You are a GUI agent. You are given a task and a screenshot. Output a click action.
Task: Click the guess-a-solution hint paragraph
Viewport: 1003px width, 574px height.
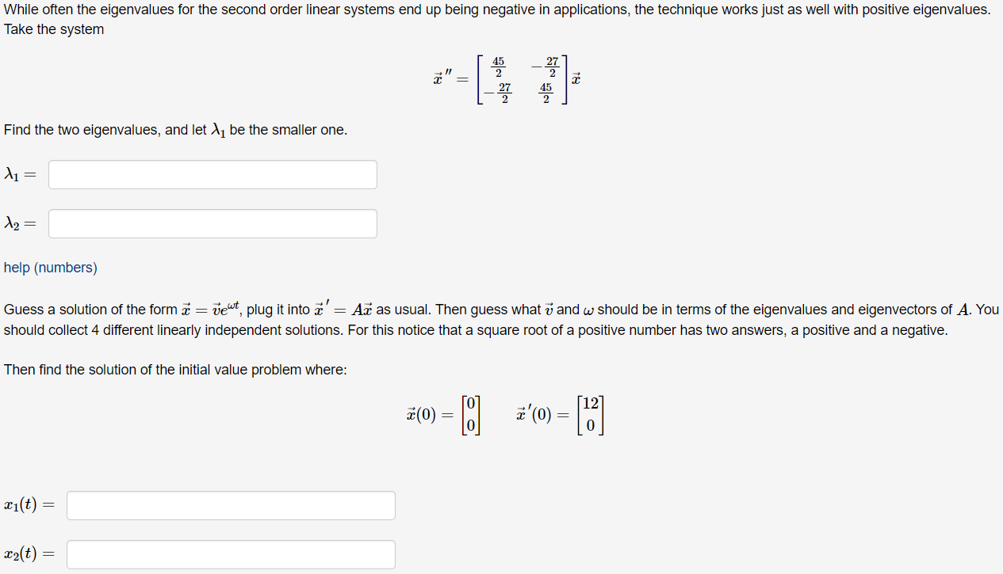[x=500, y=317]
